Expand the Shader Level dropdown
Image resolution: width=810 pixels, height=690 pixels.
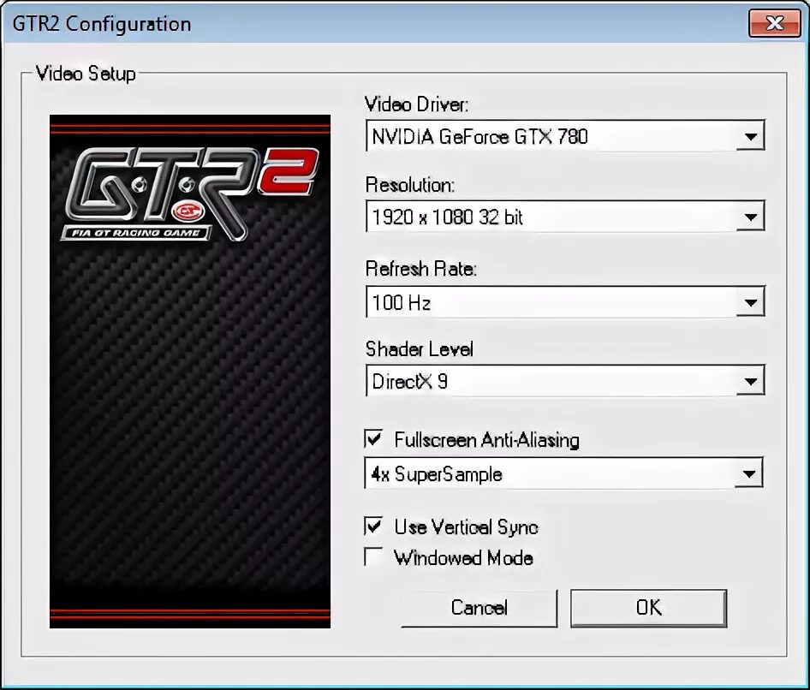[x=564, y=381]
